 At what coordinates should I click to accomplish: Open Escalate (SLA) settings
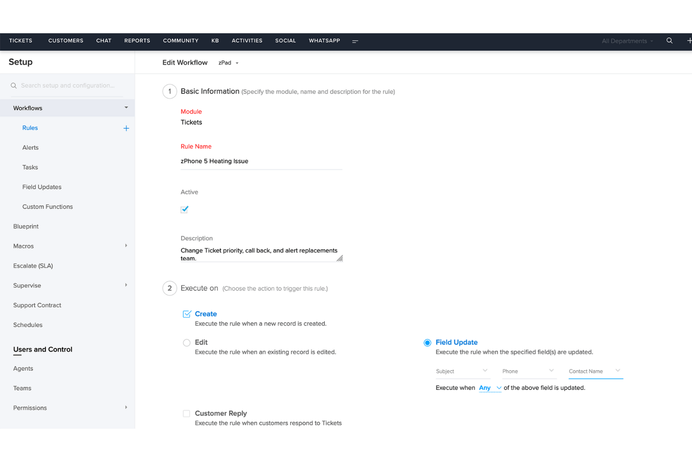(33, 266)
